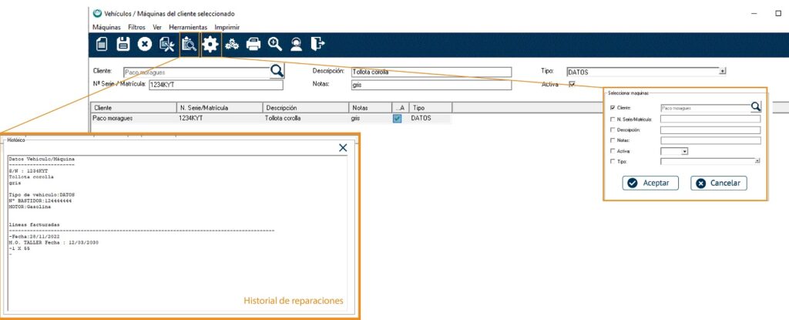Click the delete X circle toolbar icon
Viewport: 789px width, 320px height.
click(144, 45)
